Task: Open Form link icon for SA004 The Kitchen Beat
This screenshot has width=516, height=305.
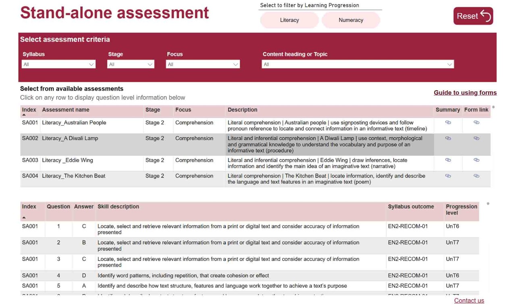Action: click(476, 176)
